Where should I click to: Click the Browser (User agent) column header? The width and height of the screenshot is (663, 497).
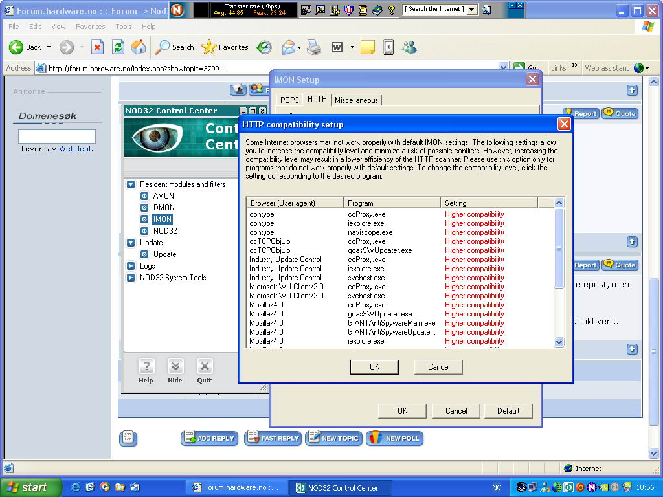tap(295, 203)
